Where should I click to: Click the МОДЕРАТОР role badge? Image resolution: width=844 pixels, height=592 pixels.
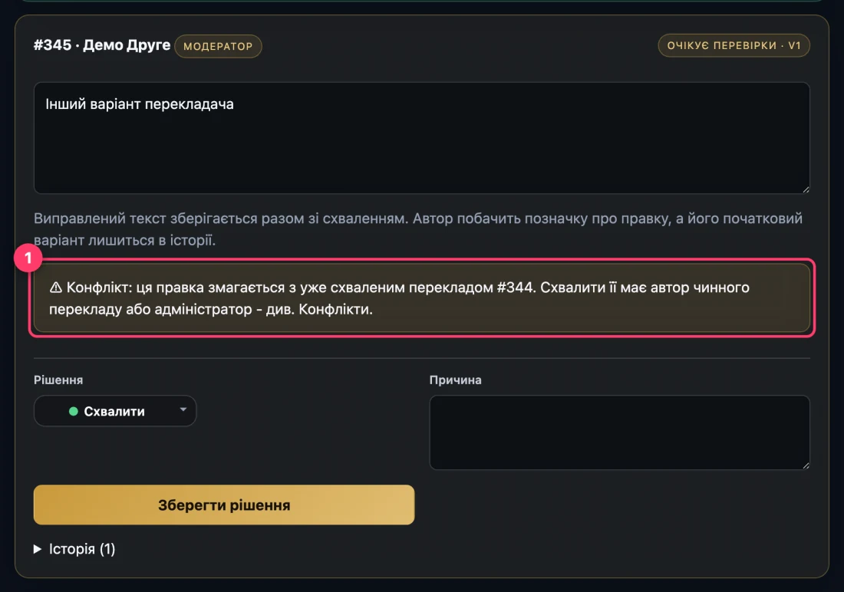(218, 46)
